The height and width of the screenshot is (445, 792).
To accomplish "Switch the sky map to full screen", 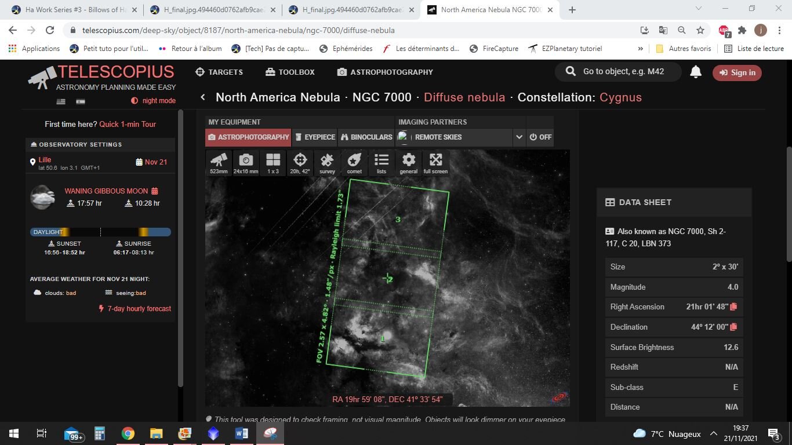I will click(435, 163).
